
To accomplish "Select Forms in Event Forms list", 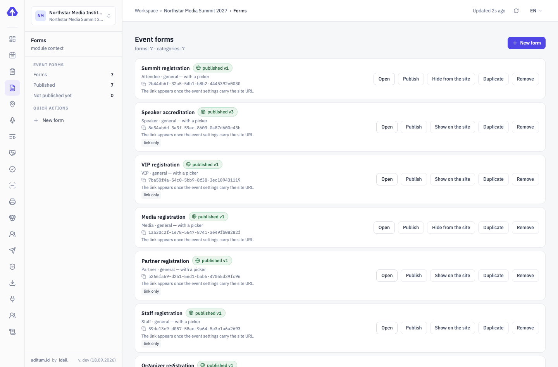I will [73, 75].
